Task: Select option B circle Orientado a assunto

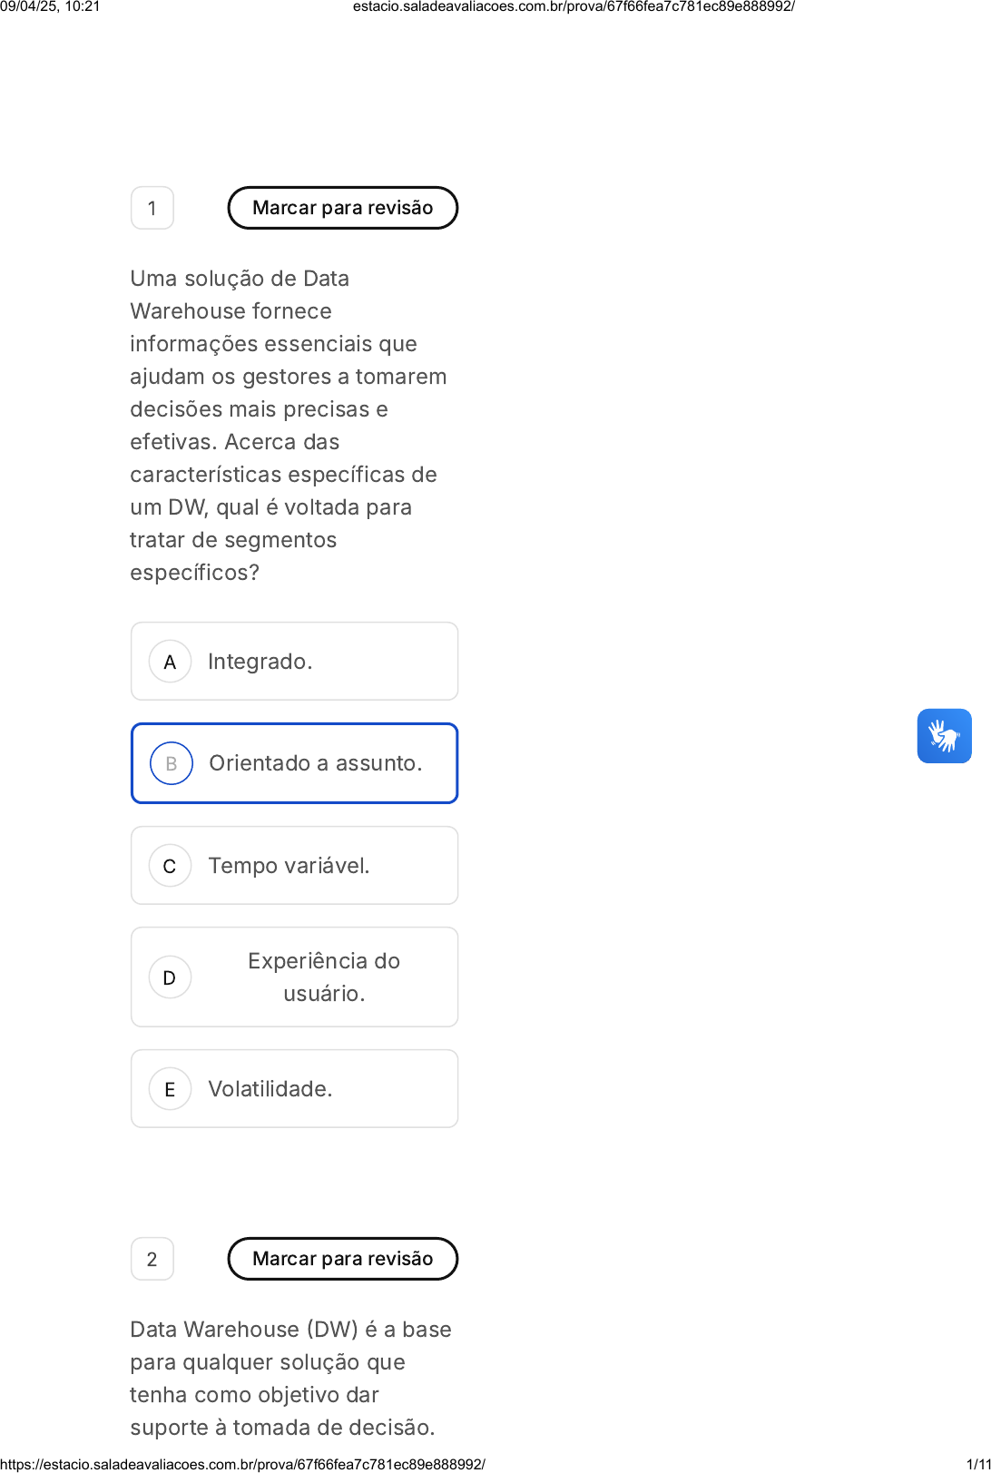Action: click(x=172, y=763)
